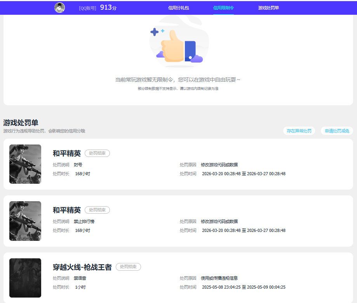This screenshot has height=303, width=357.
Task: Click the 存在异常处罚 button
Action: click(299, 131)
